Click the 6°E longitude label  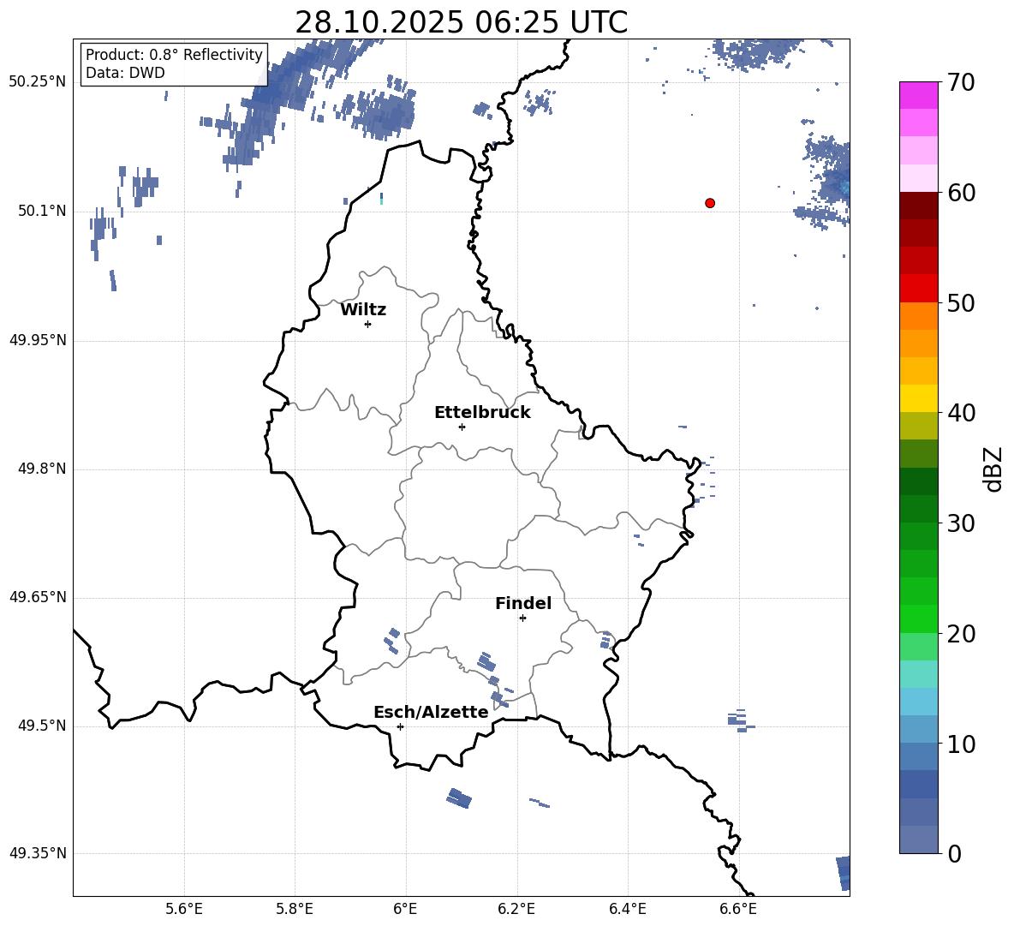[405, 909]
